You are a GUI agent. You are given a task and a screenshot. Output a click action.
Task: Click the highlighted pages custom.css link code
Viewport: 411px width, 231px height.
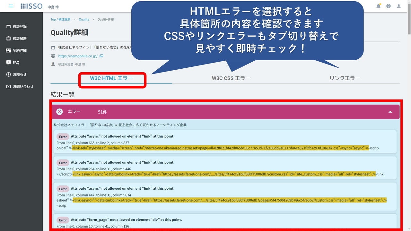pos(230,200)
